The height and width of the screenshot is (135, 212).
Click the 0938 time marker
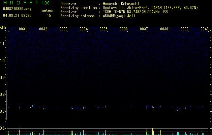point(164,29)
